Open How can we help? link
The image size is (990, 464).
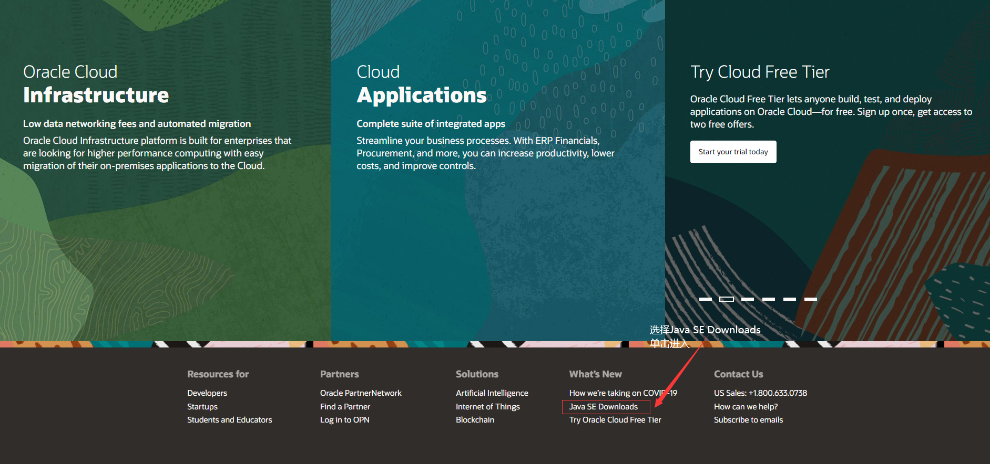point(746,407)
